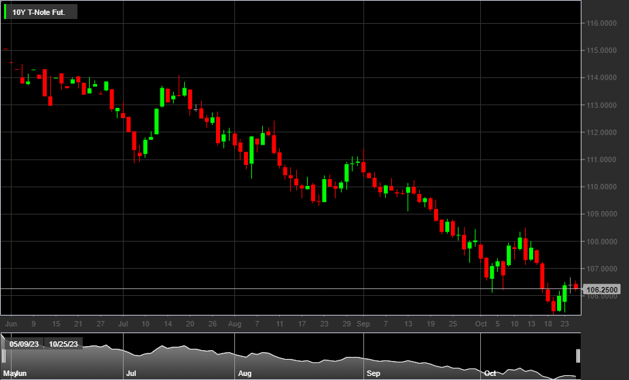Click the 111.0000 price axis label

[601, 159]
